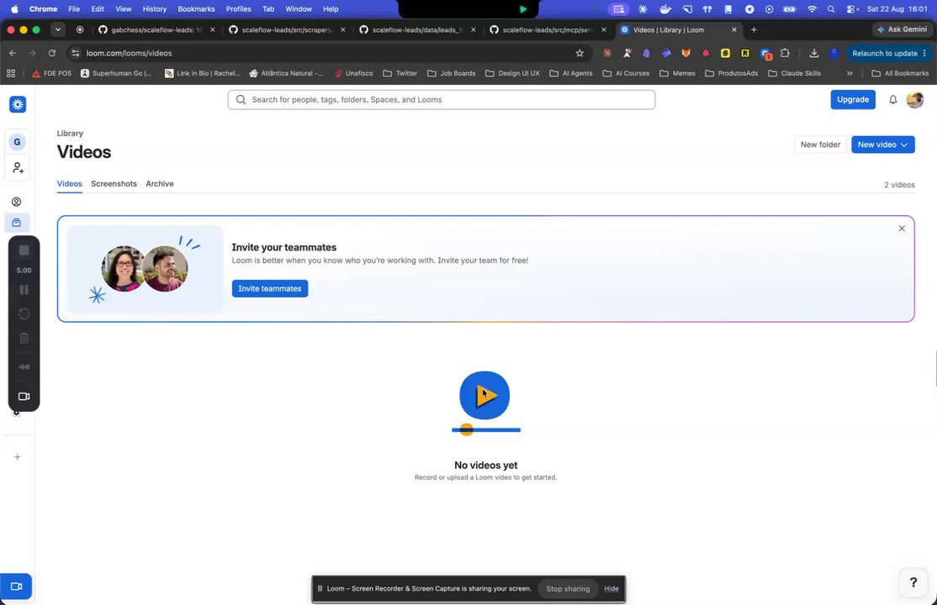Open the Chrome apps grid icon

11,73
